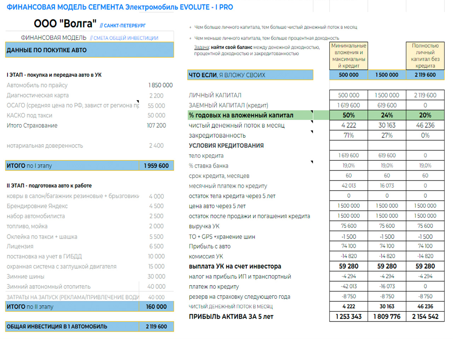Click the 'ОБЩАЯ ИНВЕСТИЦИЯ В 1 АВТОМОБИЛЬ' value 2 119 600
Screen dimensions: 453x339
pyautogui.click(x=156, y=327)
